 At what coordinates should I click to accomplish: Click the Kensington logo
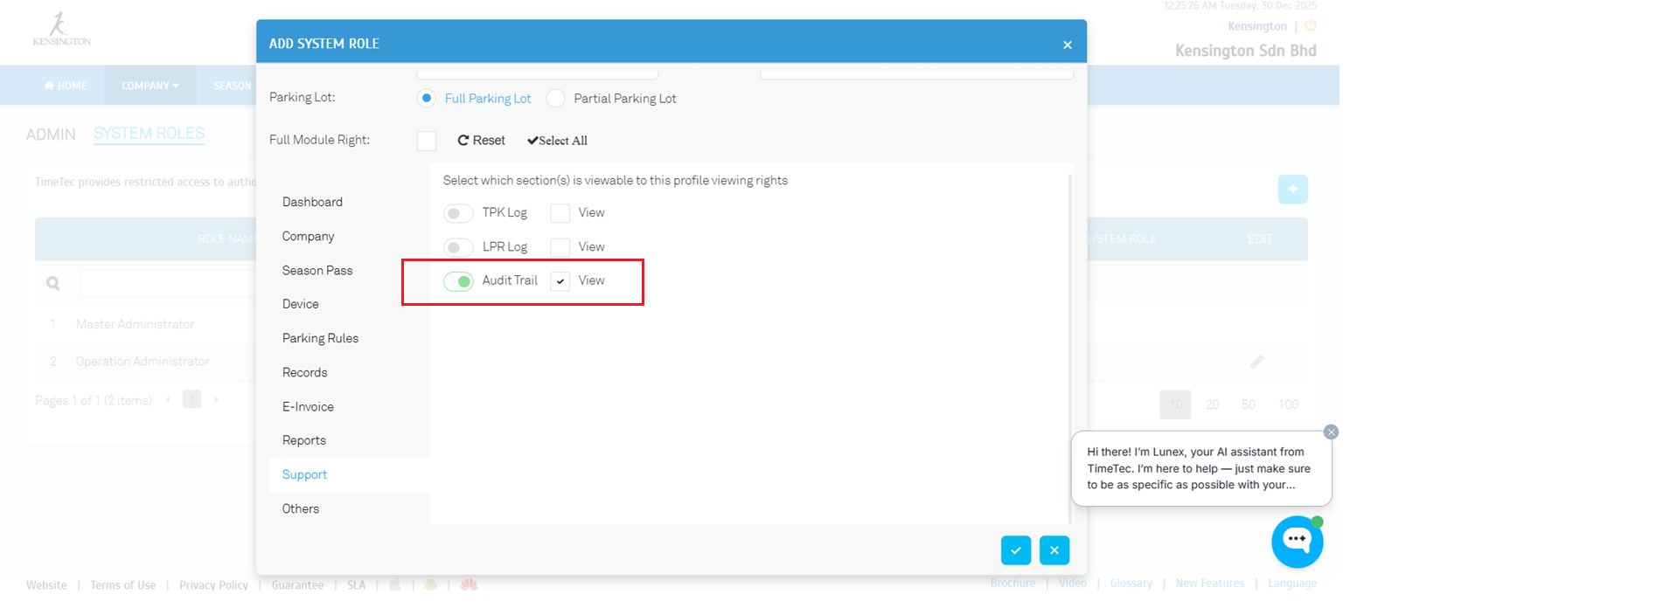[x=61, y=30]
